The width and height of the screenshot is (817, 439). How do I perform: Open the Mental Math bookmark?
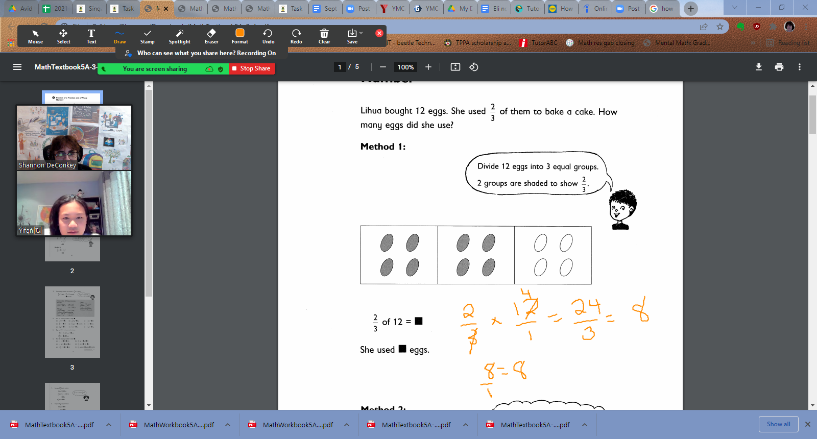677,43
